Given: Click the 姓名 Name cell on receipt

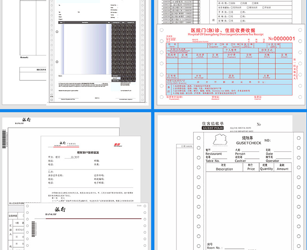Looking at the screenshot, I should (x=172, y=45).
